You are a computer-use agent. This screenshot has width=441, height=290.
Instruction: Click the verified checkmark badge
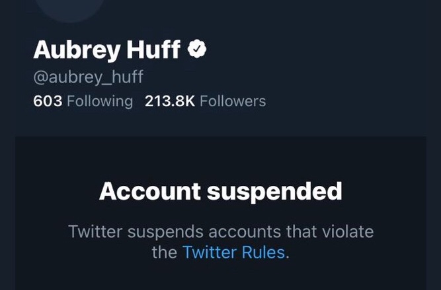tap(198, 49)
